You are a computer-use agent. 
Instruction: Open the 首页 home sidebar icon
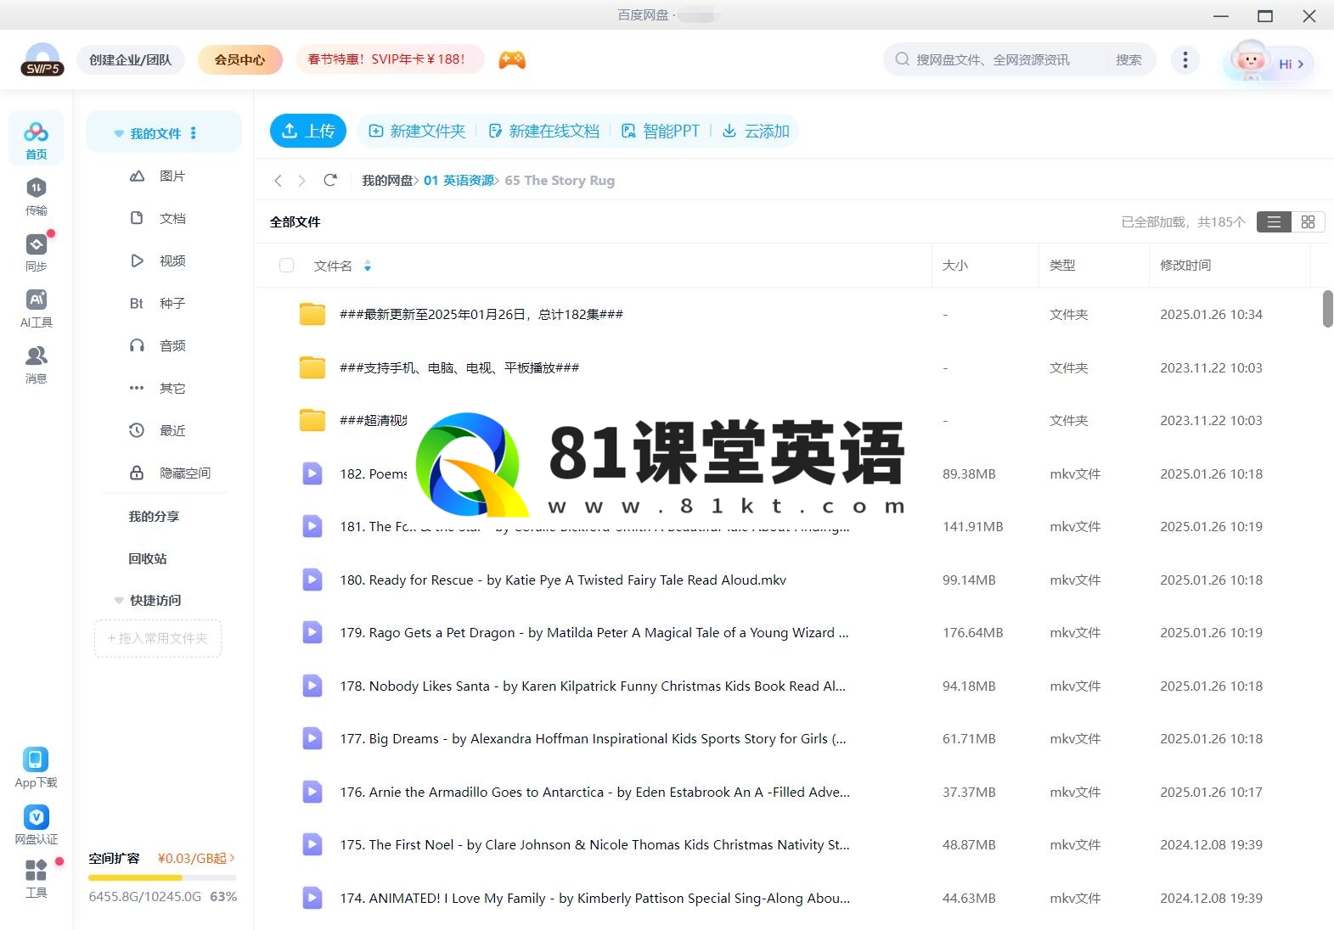(x=36, y=139)
